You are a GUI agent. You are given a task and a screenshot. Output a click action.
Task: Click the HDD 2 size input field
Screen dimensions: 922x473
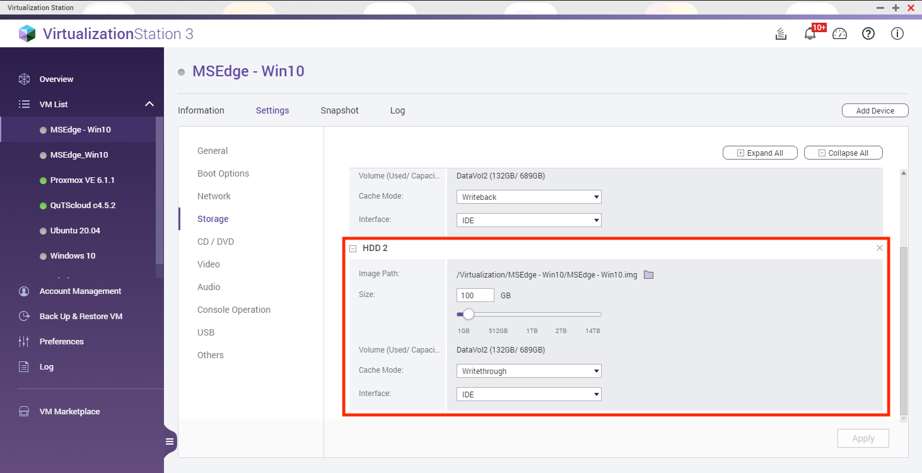[476, 295]
